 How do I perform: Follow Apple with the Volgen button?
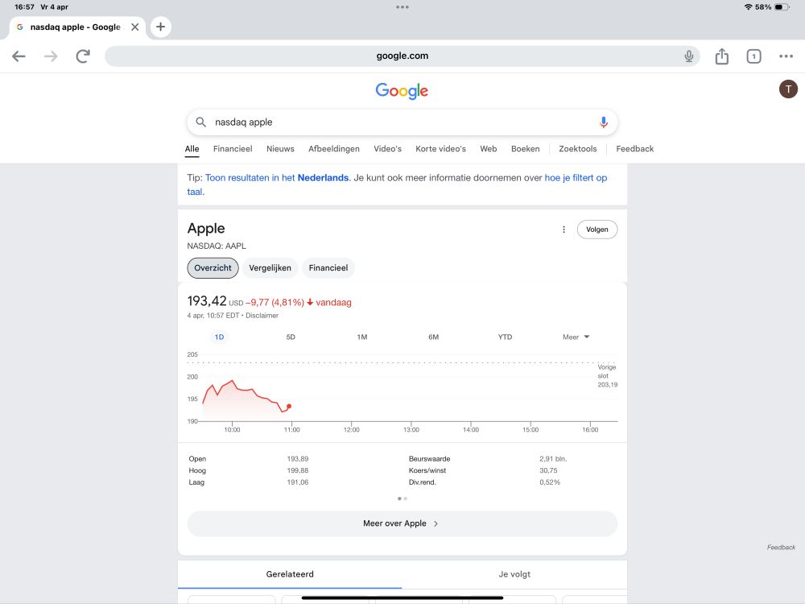pyautogui.click(x=597, y=230)
